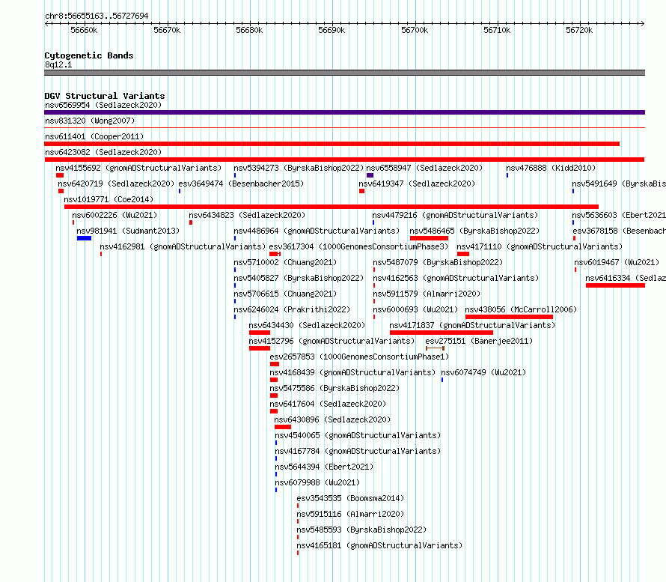Viewport: 666px width, 582px height.
Task: Click the nsv611401 (Cooper2011) label
Action: point(94,136)
